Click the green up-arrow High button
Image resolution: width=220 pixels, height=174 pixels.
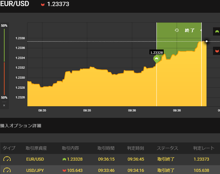[217, 32]
